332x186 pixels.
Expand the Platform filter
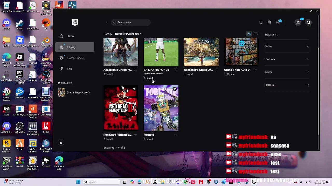287,85
